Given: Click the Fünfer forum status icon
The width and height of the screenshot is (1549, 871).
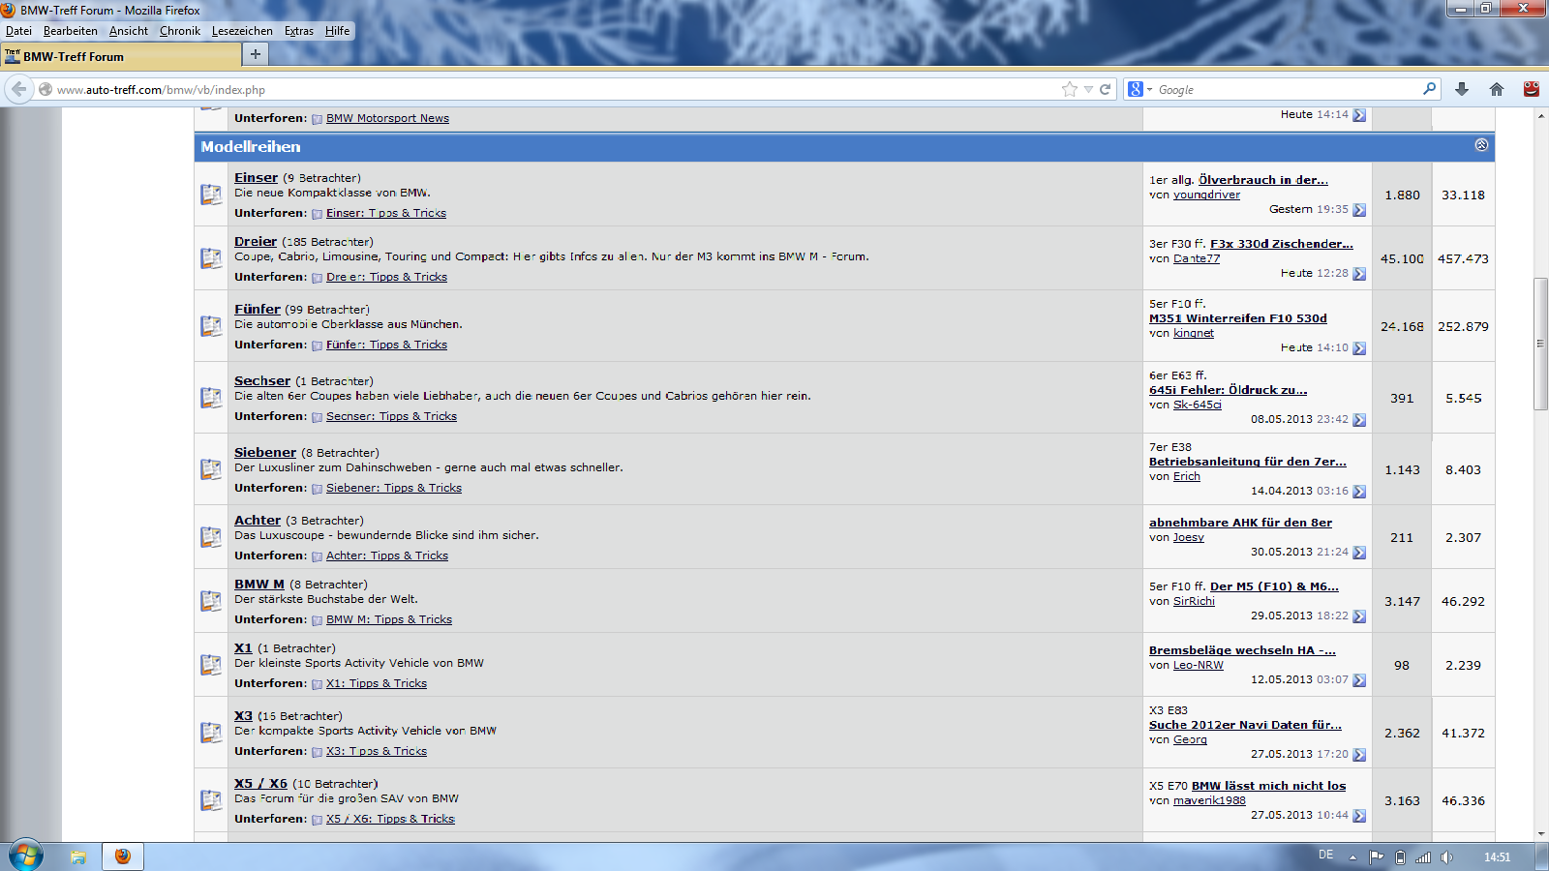Looking at the screenshot, I should (x=211, y=326).
